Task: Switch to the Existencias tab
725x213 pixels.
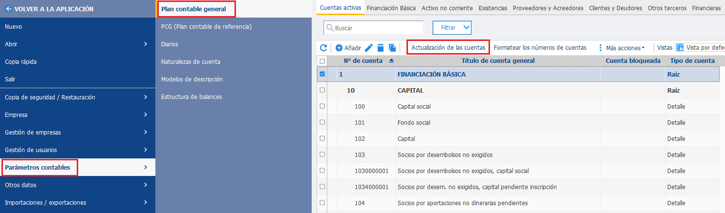Action: click(x=493, y=8)
